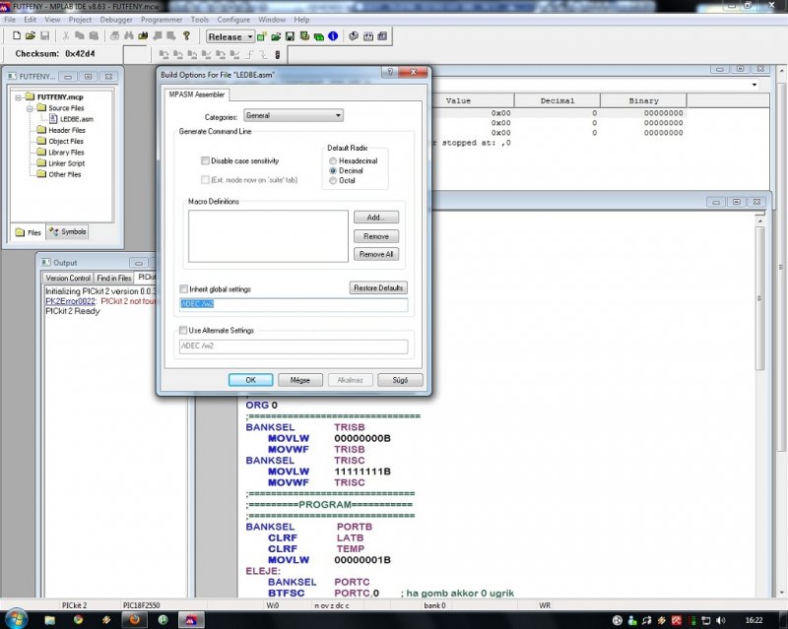This screenshot has height=629, width=788.
Task: Click the Make build icon
Action: (354, 36)
